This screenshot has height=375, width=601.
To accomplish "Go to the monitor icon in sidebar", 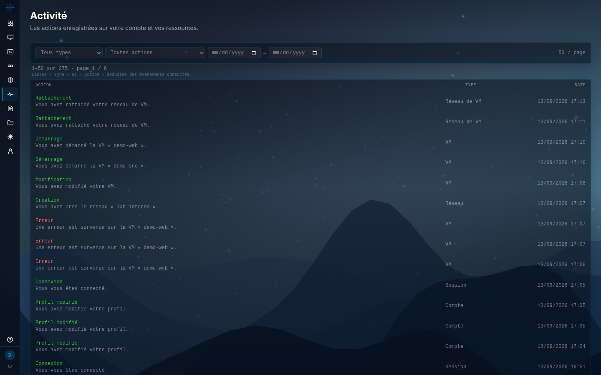I will coord(10,37).
